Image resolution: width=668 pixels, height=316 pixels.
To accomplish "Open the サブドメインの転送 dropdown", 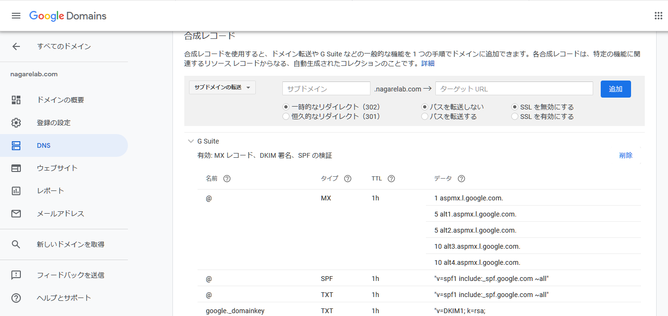I will click(x=222, y=88).
